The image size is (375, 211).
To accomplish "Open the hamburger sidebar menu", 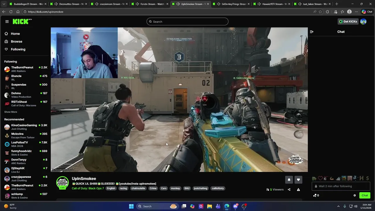I will (x=7, y=21).
